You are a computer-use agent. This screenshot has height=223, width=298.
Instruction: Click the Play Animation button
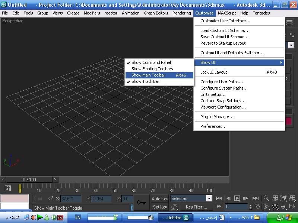pyautogui.click(x=237, y=198)
